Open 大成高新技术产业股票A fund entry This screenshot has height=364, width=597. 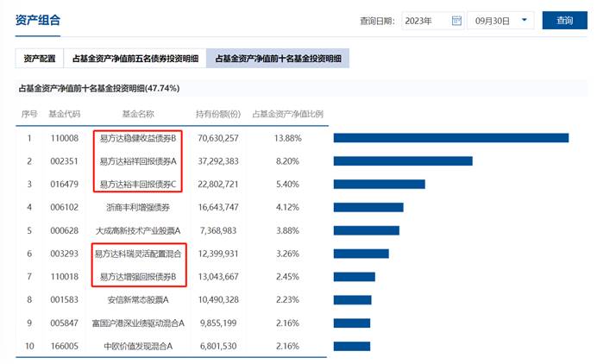pos(138,230)
